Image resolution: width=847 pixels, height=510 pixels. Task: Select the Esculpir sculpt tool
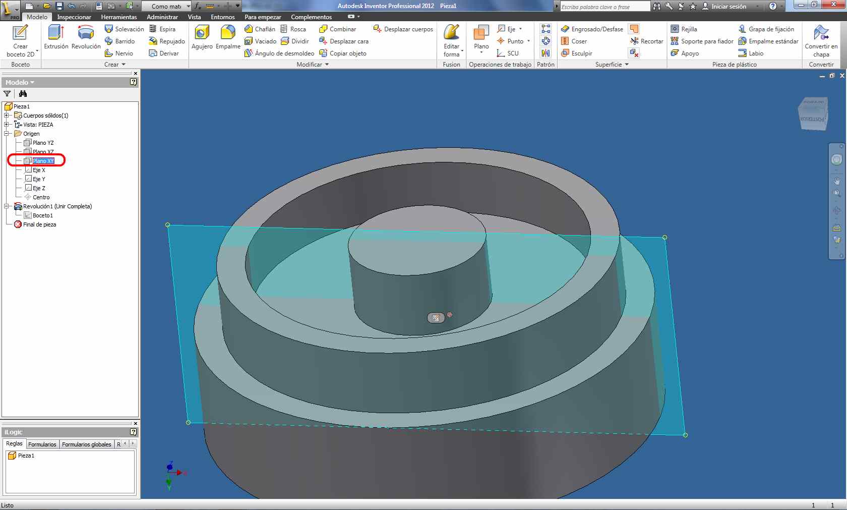576,53
